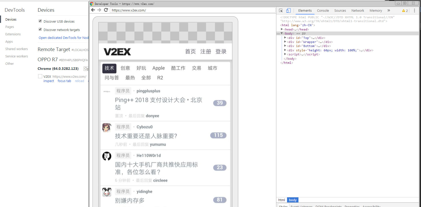Image resolution: width=421 pixels, height=207 pixels.
Task: Select the 技术 category tab
Action: [x=109, y=68]
